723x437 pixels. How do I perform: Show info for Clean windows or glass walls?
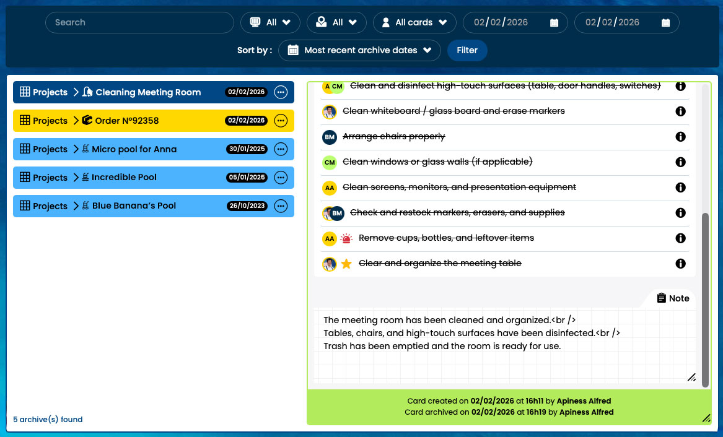click(x=680, y=162)
